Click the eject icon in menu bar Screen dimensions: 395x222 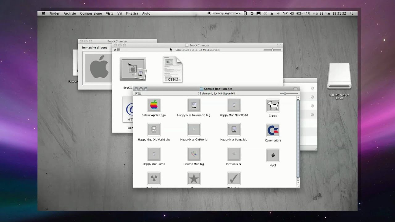click(272, 14)
